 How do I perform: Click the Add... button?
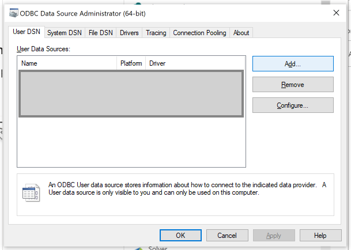click(x=293, y=64)
